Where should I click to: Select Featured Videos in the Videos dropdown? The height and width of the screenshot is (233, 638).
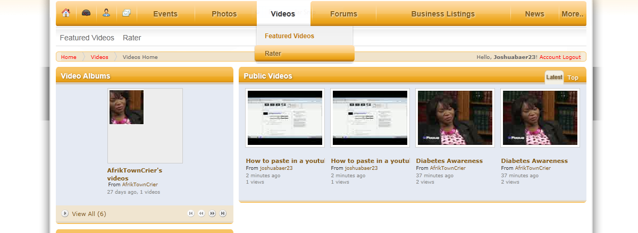pos(289,36)
